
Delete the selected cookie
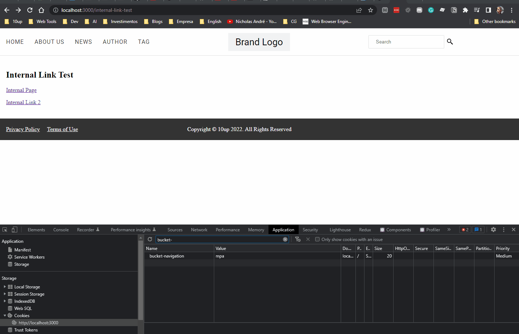308,239
